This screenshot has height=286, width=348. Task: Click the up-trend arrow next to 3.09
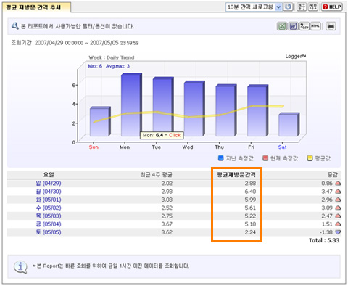click(338, 208)
